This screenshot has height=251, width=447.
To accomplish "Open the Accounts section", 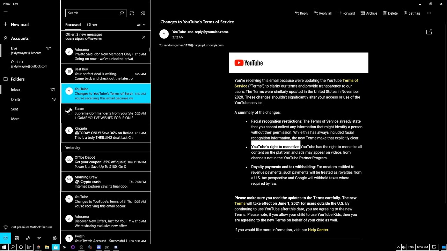I will (x=16, y=38).
